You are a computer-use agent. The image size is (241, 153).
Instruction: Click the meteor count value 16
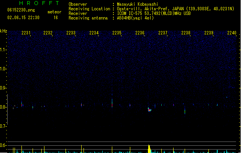tap(56, 18)
